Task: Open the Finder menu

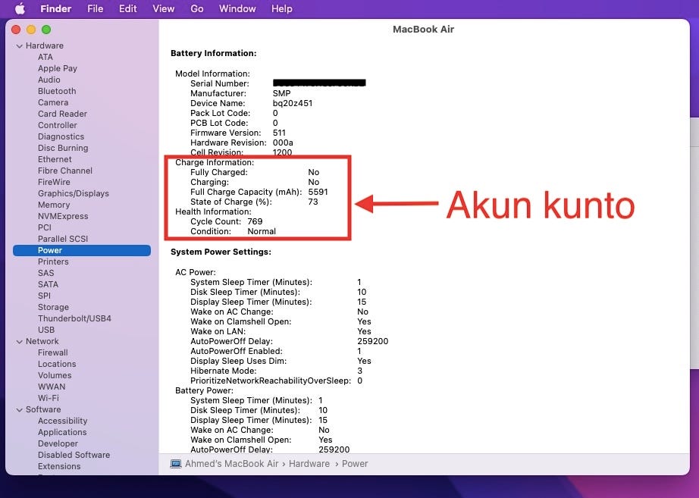Action: click(x=56, y=8)
